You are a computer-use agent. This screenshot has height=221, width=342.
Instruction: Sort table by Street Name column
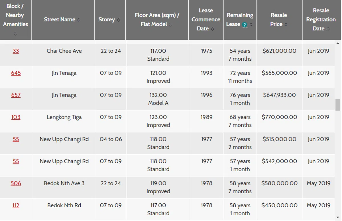tap(79, 20)
